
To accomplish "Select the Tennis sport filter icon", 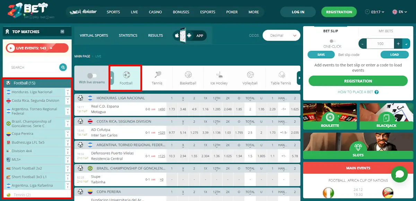I will pos(157,75).
